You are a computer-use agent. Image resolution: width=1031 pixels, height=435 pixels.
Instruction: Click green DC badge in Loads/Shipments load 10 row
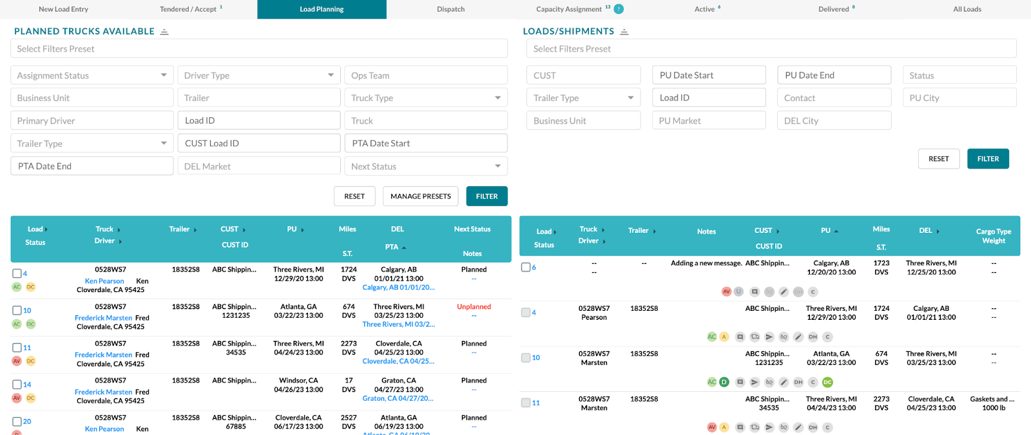[827, 382]
